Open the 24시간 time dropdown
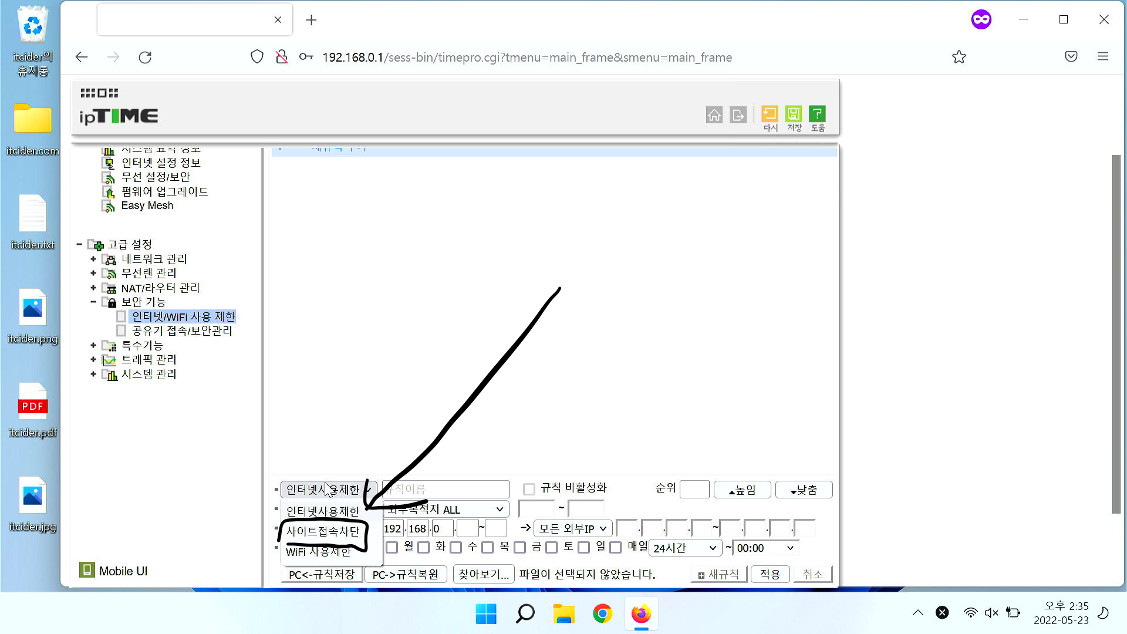 coord(685,548)
